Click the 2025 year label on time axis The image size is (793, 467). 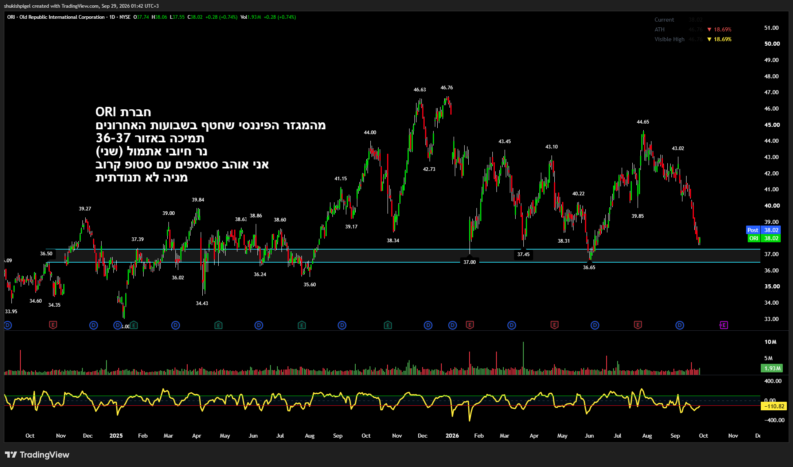116,436
